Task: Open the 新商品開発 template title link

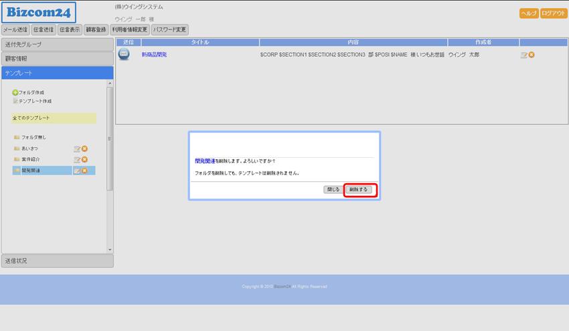Action: pyautogui.click(x=154, y=54)
